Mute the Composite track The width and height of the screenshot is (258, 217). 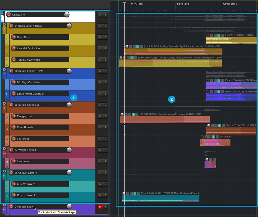100,15
